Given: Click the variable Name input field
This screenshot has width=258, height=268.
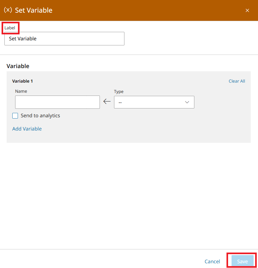Looking at the screenshot, I should (57, 102).
